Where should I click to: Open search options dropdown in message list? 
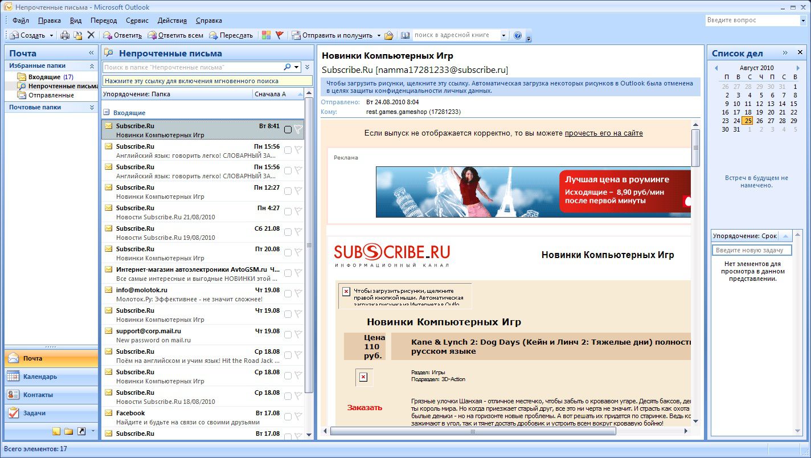click(x=297, y=67)
